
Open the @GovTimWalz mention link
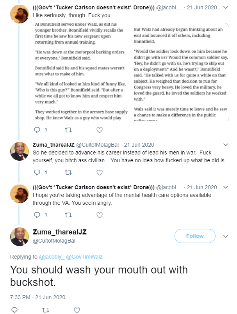[x=84, y=257]
